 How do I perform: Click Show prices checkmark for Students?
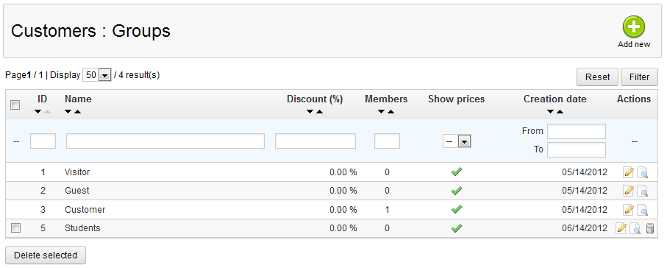click(x=457, y=228)
